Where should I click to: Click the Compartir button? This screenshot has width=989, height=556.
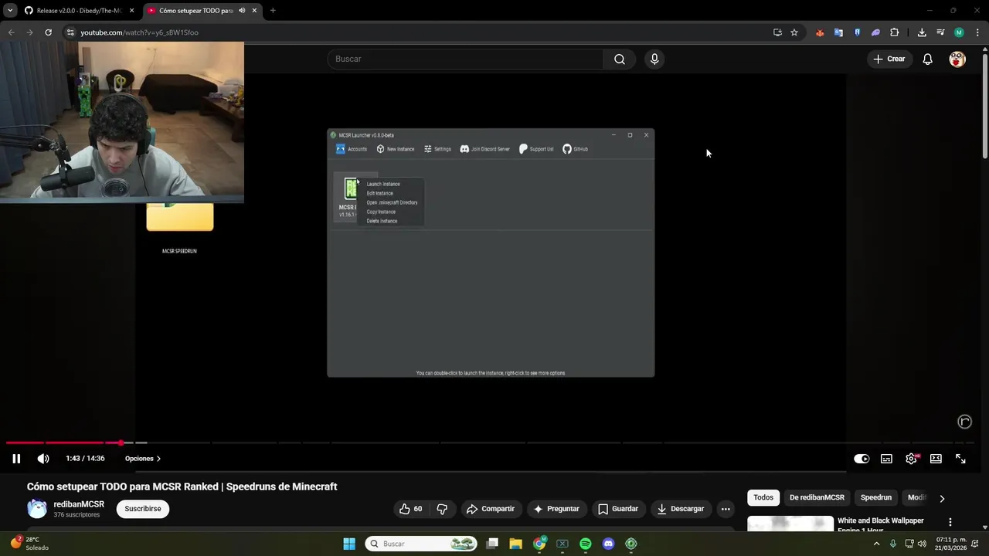click(x=491, y=509)
